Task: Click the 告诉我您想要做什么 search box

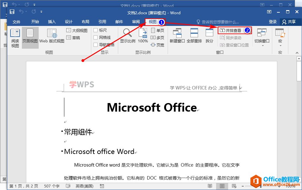Action: tap(218, 22)
